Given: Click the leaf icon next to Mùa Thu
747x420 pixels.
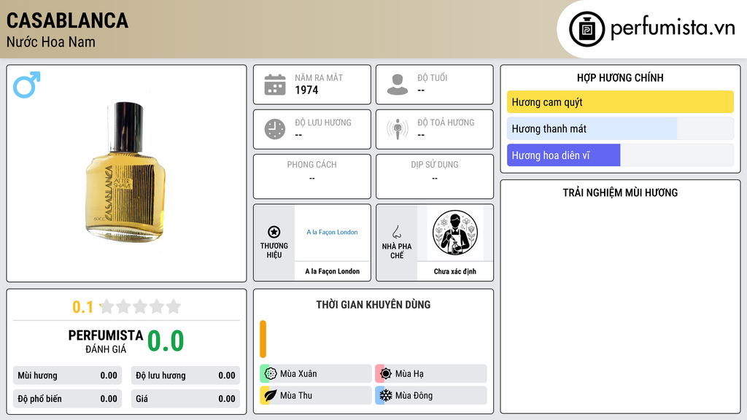Looking at the screenshot, I should point(271,395).
